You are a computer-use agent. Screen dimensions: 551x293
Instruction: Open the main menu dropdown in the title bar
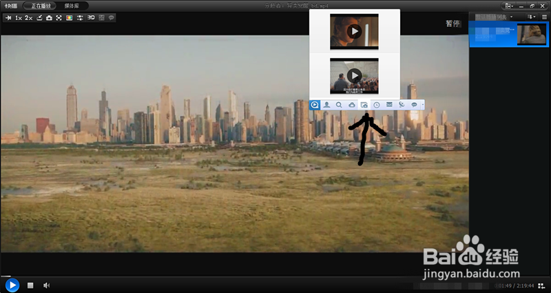click(x=509, y=6)
